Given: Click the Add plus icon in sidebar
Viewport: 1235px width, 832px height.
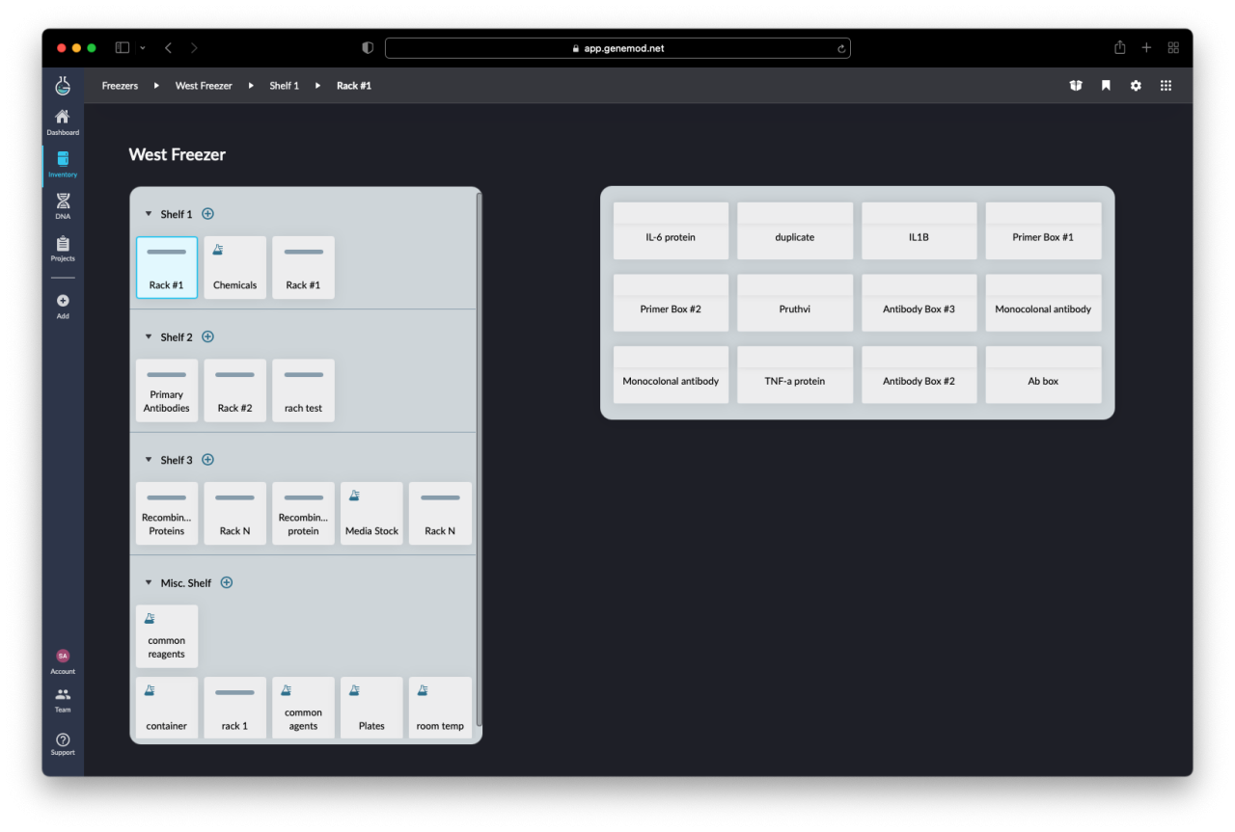Looking at the screenshot, I should (63, 301).
